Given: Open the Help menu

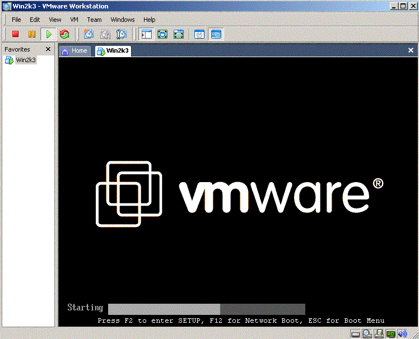Looking at the screenshot, I should (150, 20).
